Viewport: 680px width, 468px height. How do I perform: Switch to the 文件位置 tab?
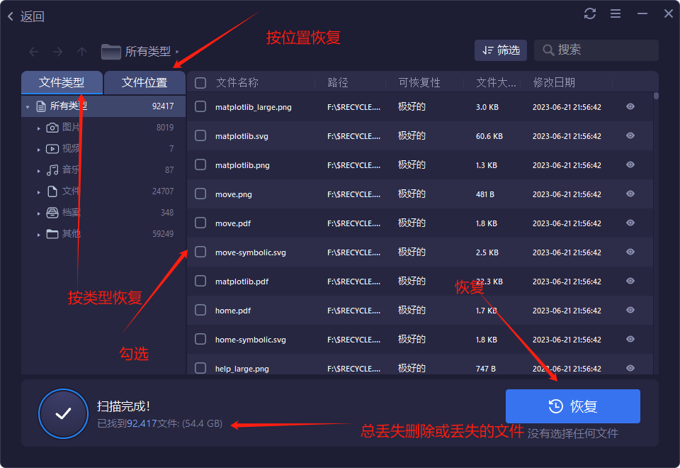(144, 82)
